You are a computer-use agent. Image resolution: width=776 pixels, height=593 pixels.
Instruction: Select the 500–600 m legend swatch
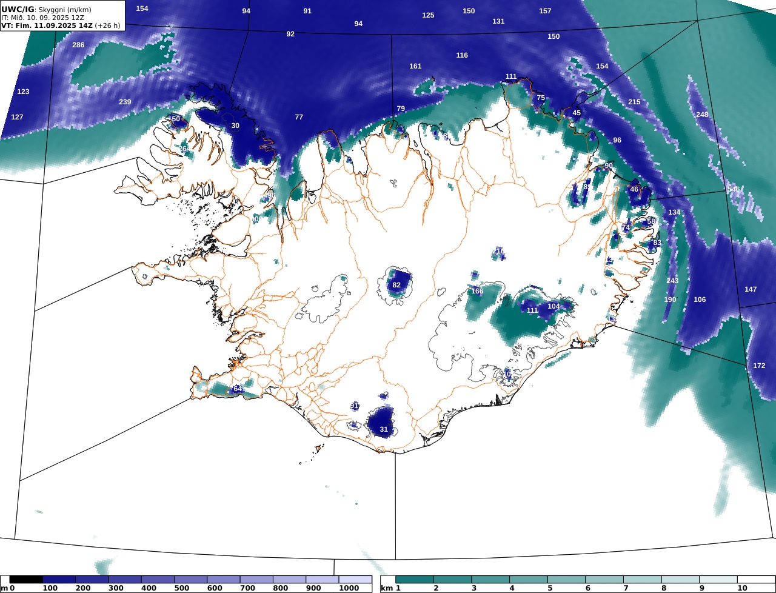click(190, 580)
